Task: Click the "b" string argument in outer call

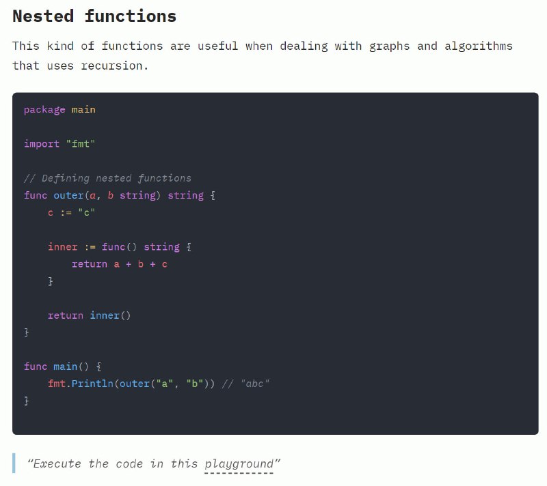Action: pyautogui.click(x=195, y=384)
